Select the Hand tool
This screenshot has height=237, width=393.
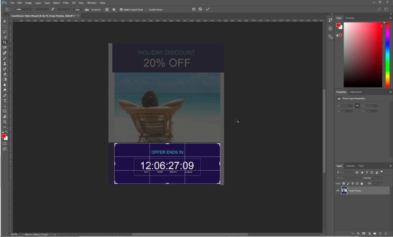5,117
